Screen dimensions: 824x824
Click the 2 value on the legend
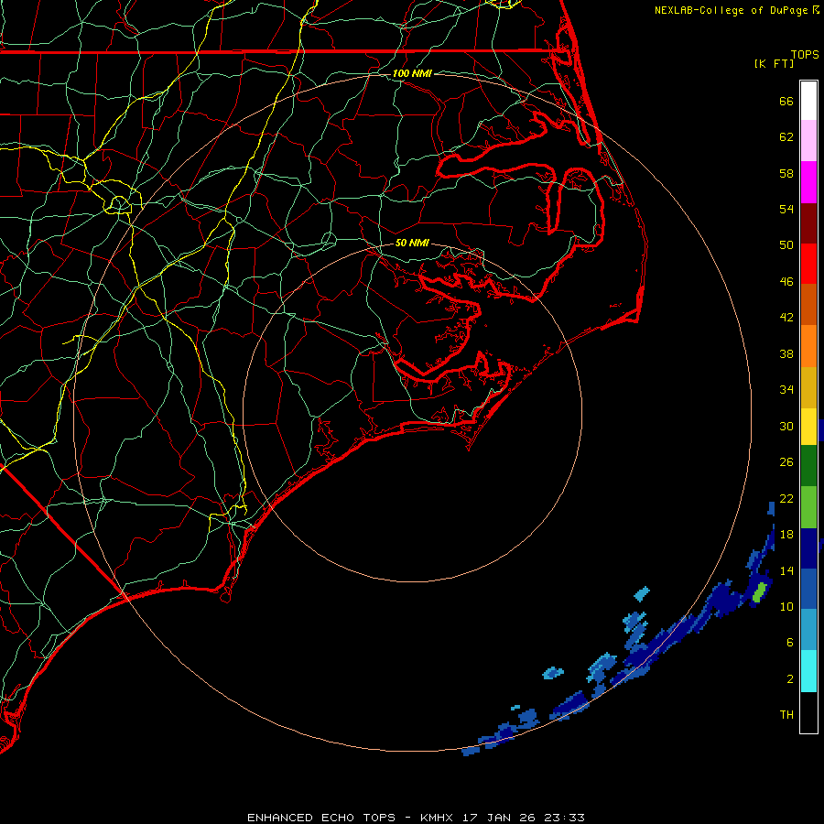tap(790, 678)
